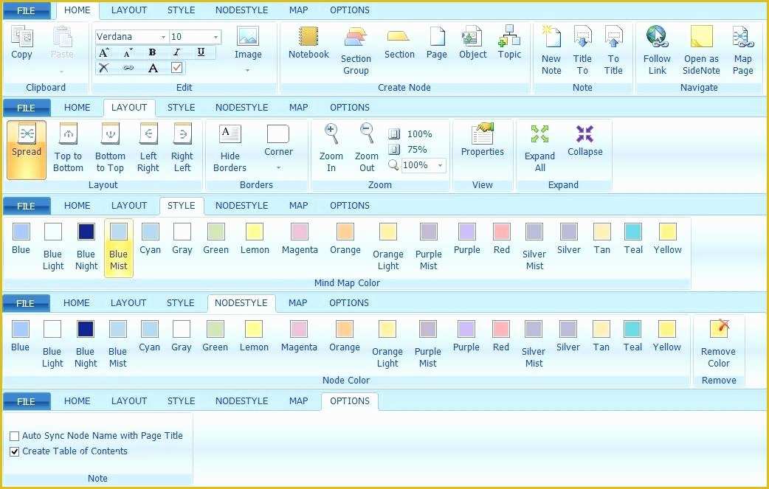769x489 pixels.
Task: Select Right Left layout
Action: [182, 148]
